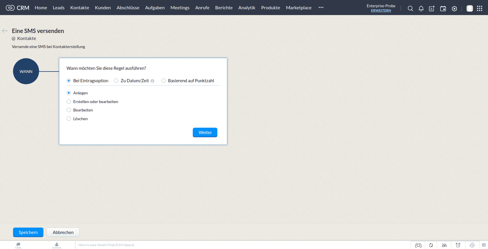Expand the more modules ellipsis menu
The height and width of the screenshot is (249, 488).
321,8
